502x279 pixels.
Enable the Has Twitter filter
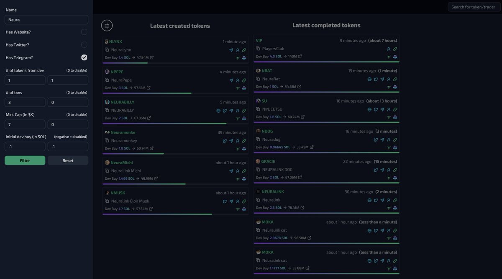click(x=84, y=44)
